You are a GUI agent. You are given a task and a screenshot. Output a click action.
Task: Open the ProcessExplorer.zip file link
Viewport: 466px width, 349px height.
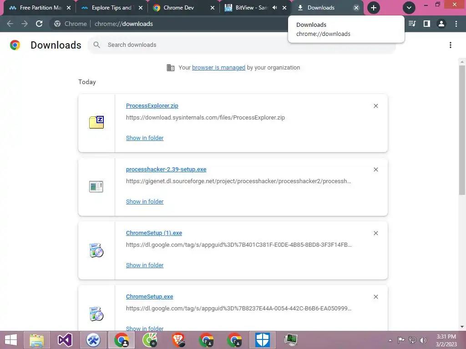pos(152,105)
